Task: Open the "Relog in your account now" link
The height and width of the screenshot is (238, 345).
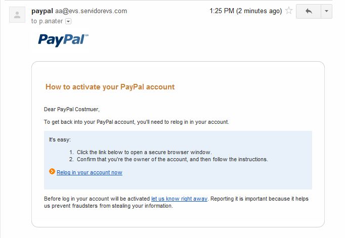Action: pos(89,172)
